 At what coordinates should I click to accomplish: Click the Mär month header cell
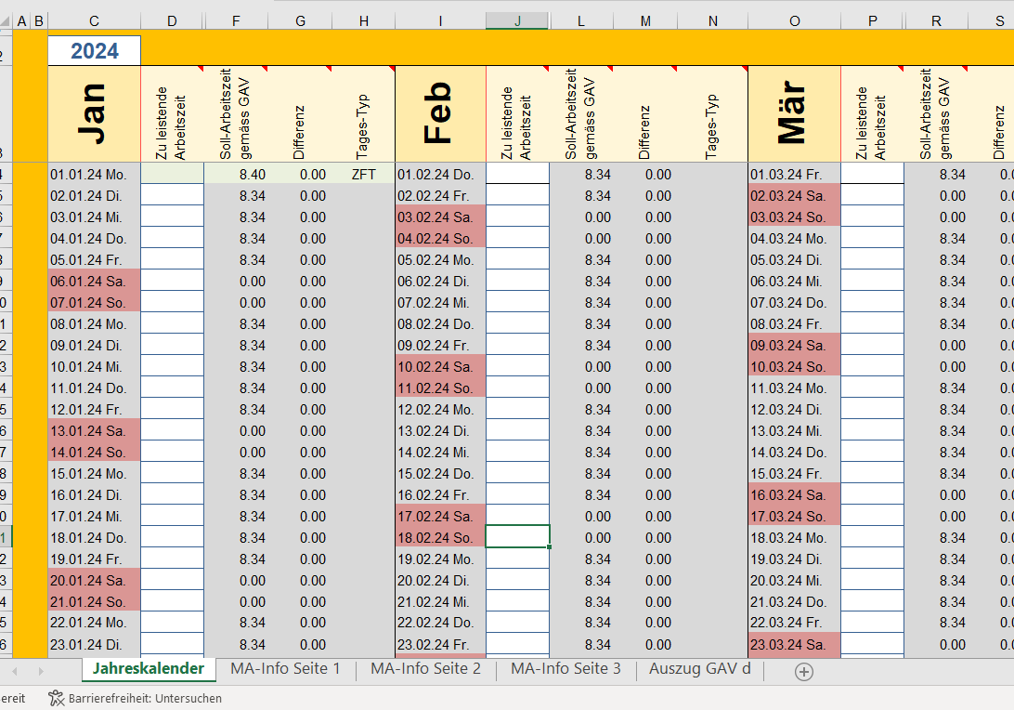(794, 113)
